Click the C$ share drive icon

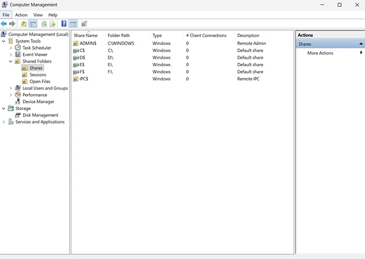(x=76, y=51)
